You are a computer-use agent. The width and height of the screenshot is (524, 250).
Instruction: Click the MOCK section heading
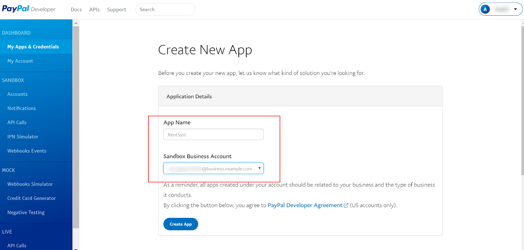tap(9, 170)
